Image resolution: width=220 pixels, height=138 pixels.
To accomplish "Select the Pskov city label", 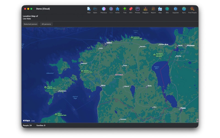I will point(183,108).
